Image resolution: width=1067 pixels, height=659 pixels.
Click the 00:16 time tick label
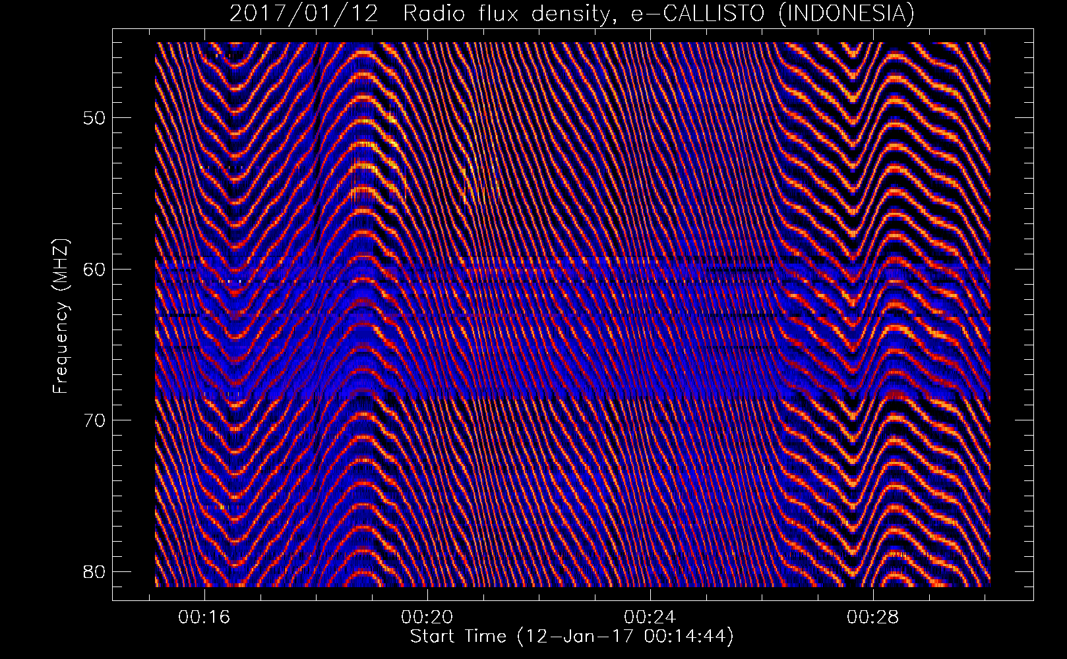(x=204, y=617)
